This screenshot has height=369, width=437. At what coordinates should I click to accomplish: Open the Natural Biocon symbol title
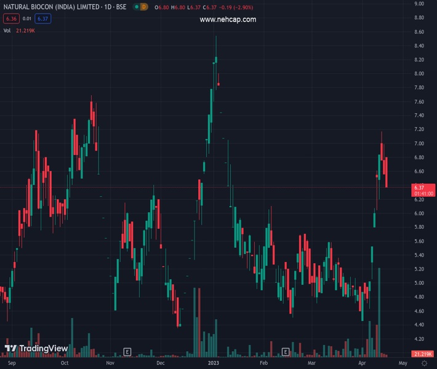[65, 7]
